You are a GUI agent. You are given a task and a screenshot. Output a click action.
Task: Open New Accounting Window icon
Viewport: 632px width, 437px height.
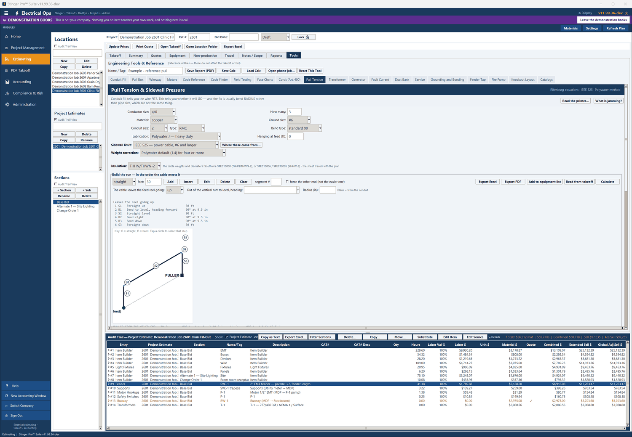click(6, 396)
